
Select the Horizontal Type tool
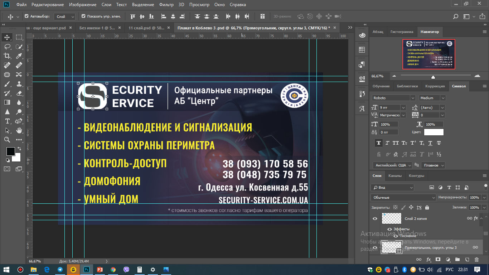click(x=7, y=121)
